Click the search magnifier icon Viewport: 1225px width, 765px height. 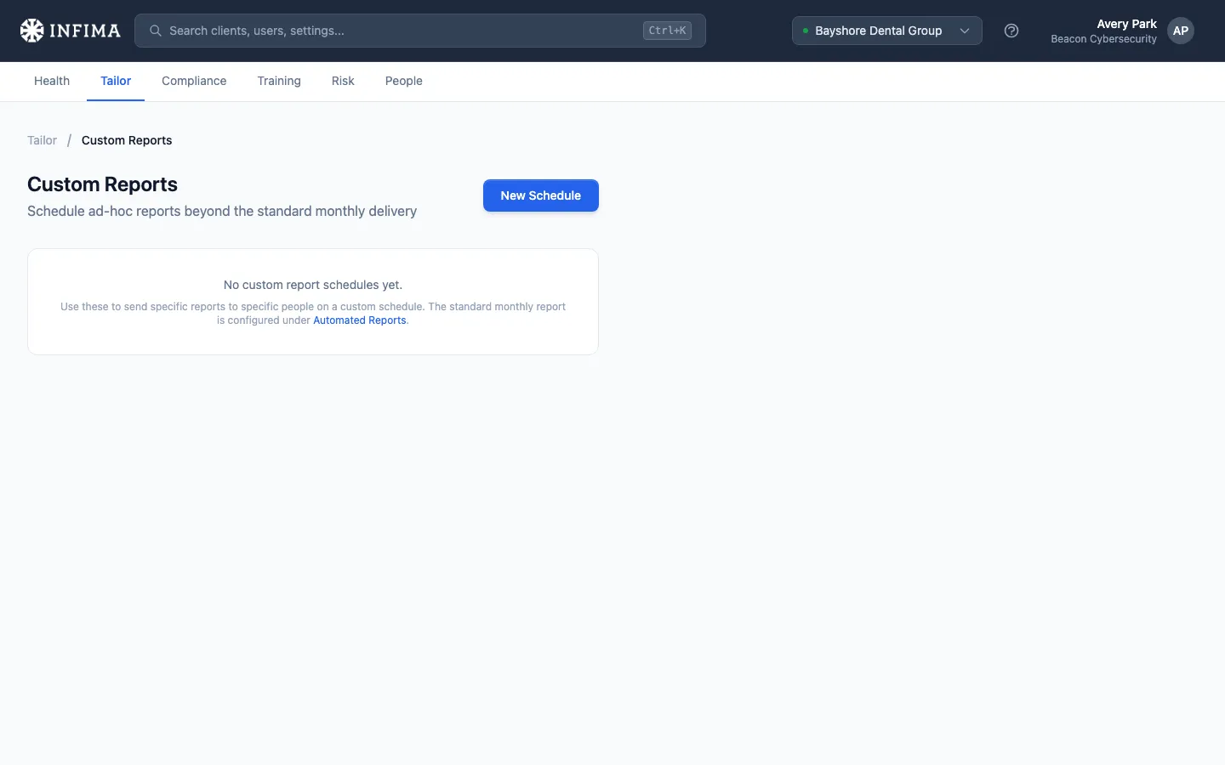click(x=156, y=31)
